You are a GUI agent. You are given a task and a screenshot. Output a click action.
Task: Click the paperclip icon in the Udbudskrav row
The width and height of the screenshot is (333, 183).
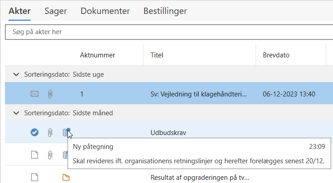(50, 132)
